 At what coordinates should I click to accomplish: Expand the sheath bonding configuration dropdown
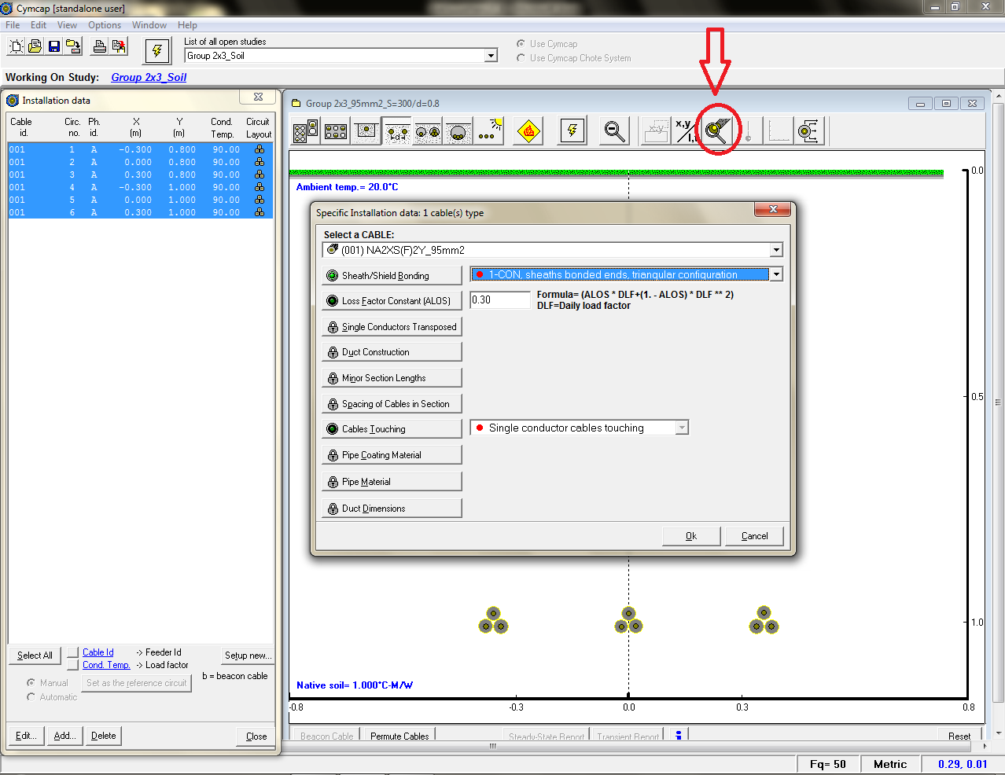776,274
